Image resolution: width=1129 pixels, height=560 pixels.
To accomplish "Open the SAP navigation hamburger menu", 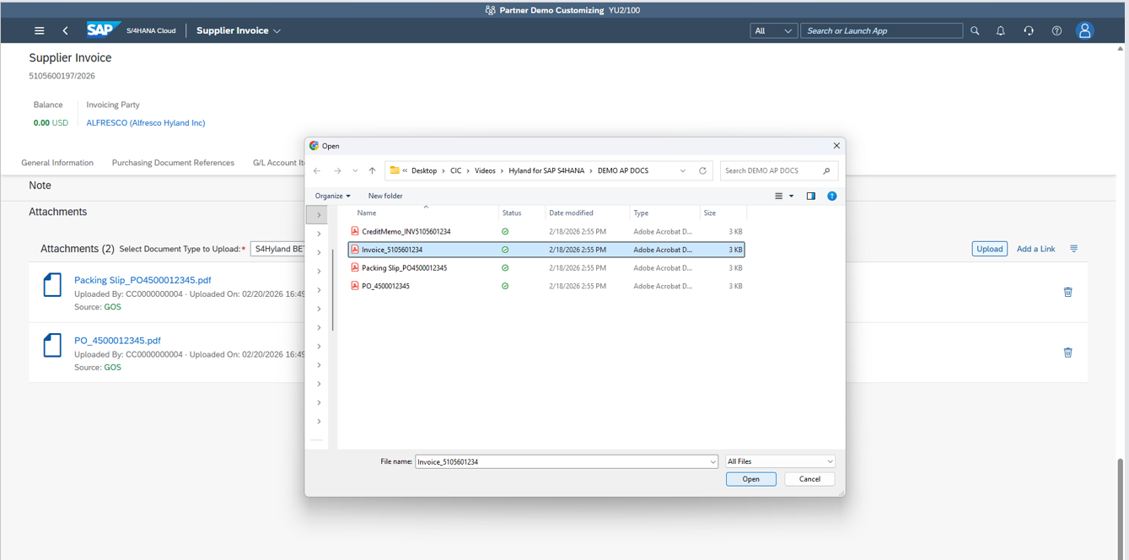I will tap(39, 30).
